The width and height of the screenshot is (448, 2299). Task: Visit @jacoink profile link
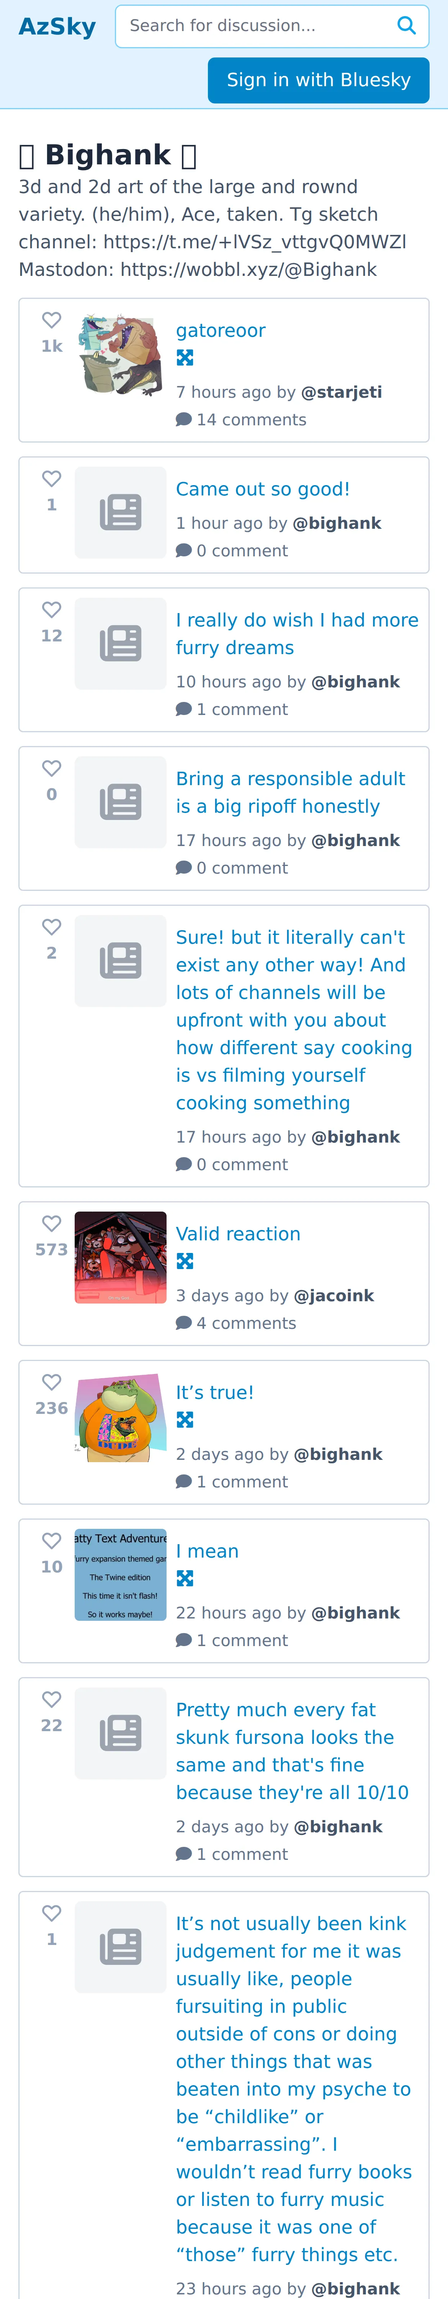coord(334,1295)
